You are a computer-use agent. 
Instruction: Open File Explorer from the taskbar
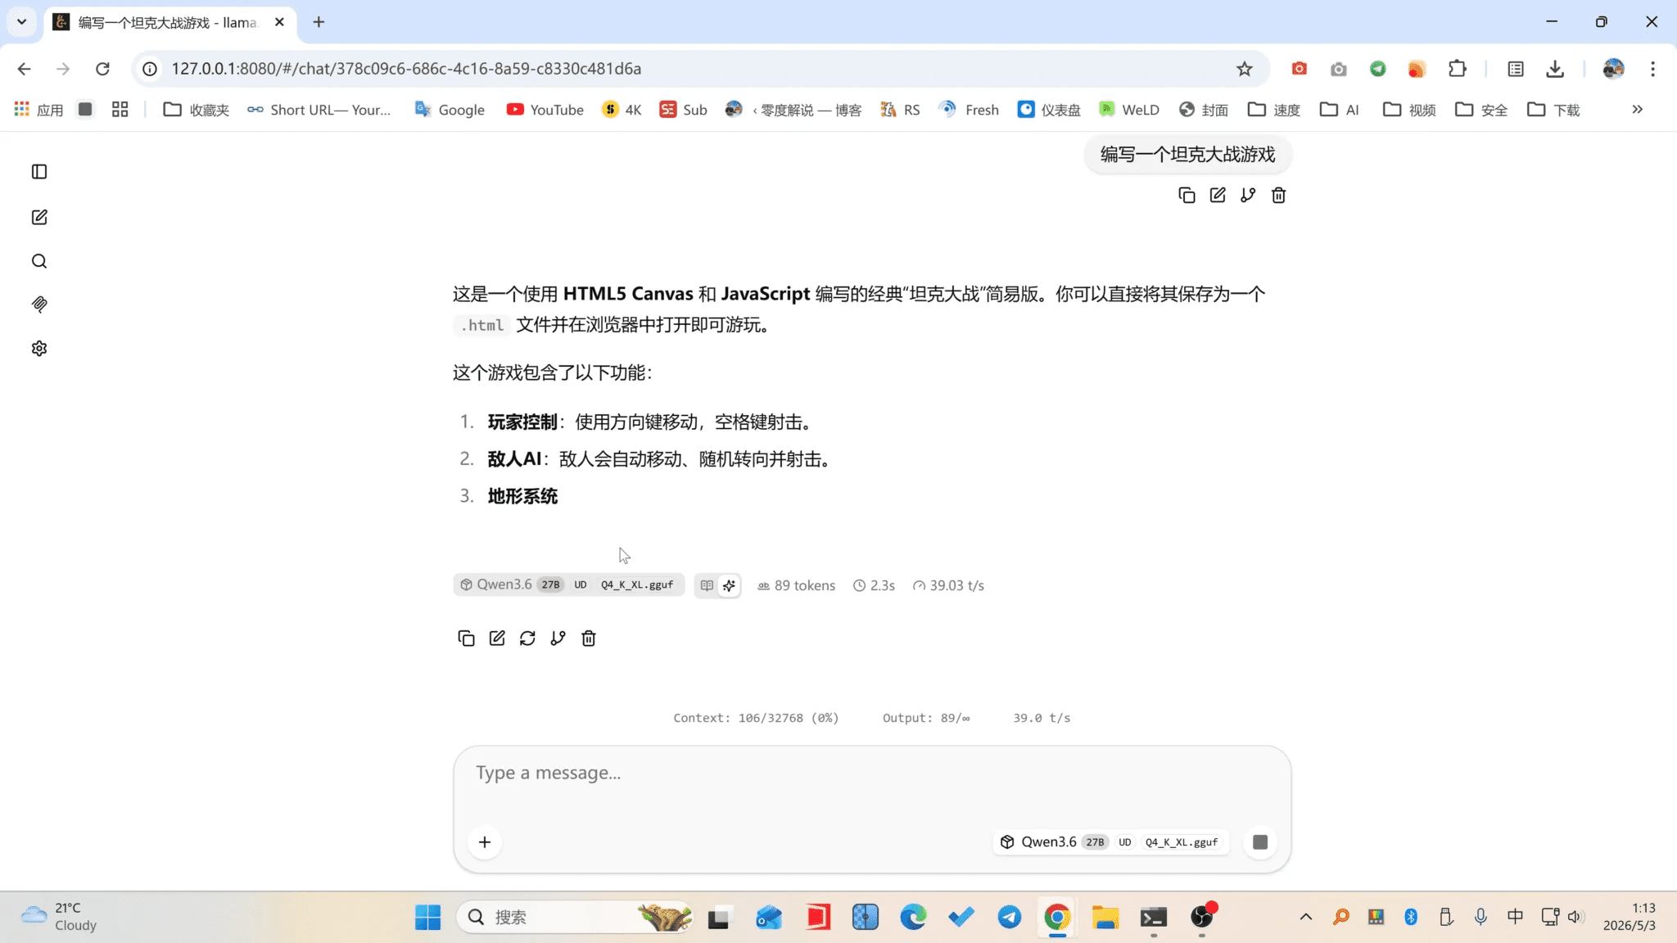[x=1105, y=918]
